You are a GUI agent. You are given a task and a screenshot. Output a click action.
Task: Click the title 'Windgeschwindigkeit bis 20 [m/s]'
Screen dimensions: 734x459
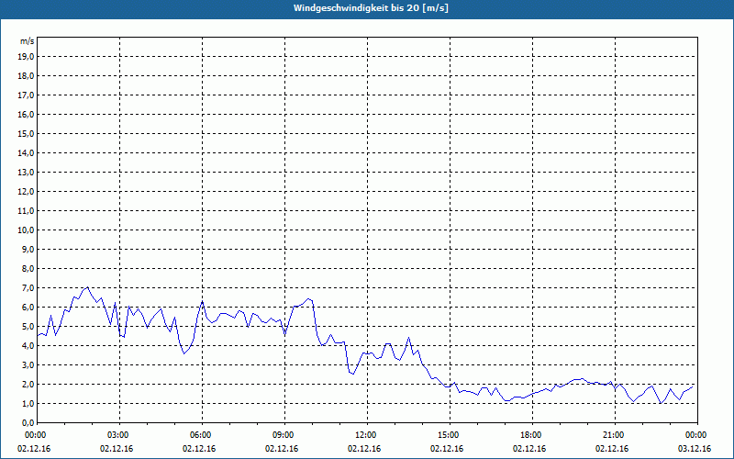tap(371, 8)
